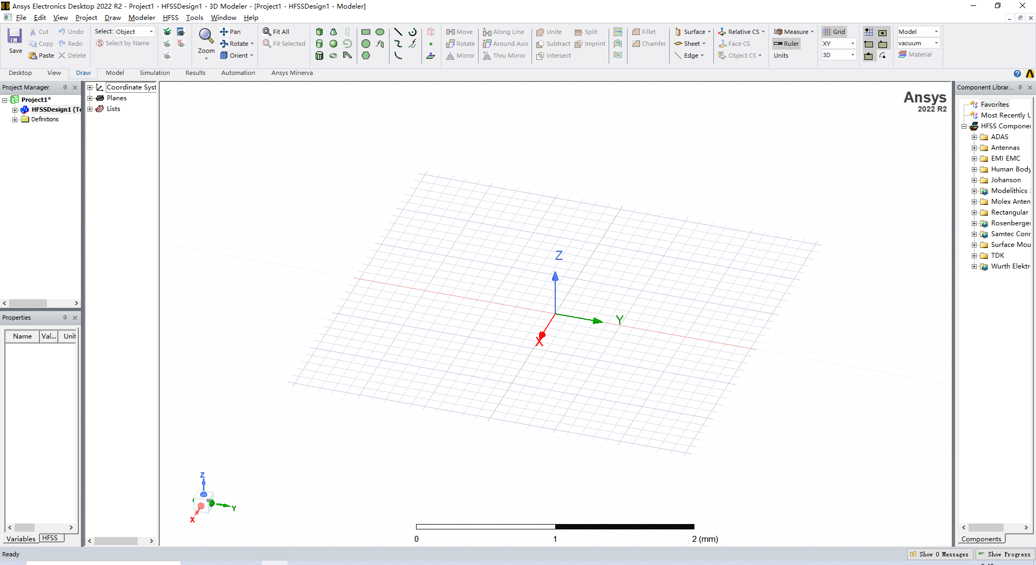The height and width of the screenshot is (565, 1036).
Task: Select the Draw Cone tool icon
Action: point(333,32)
